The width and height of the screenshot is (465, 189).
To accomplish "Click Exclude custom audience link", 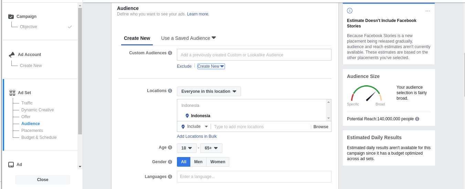I will pyautogui.click(x=184, y=66).
